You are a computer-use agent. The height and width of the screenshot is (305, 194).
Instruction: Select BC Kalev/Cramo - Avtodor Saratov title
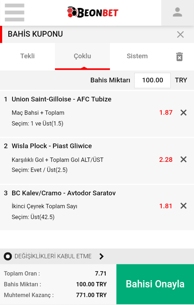(x=64, y=193)
